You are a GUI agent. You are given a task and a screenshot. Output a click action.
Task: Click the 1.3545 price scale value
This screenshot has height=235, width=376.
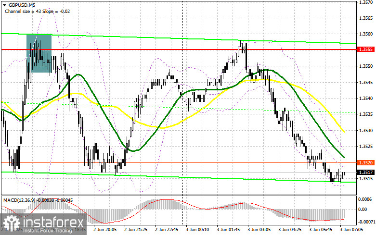point(366,82)
